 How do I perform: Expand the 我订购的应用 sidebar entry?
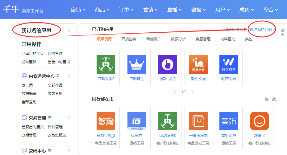pos(69,30)
